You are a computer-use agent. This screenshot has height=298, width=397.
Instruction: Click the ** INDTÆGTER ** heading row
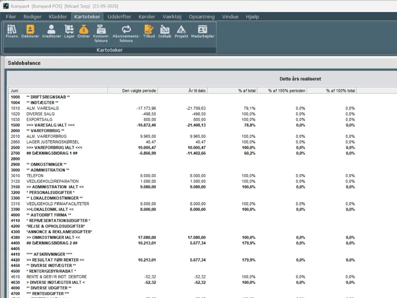click(x=182, y=103)
